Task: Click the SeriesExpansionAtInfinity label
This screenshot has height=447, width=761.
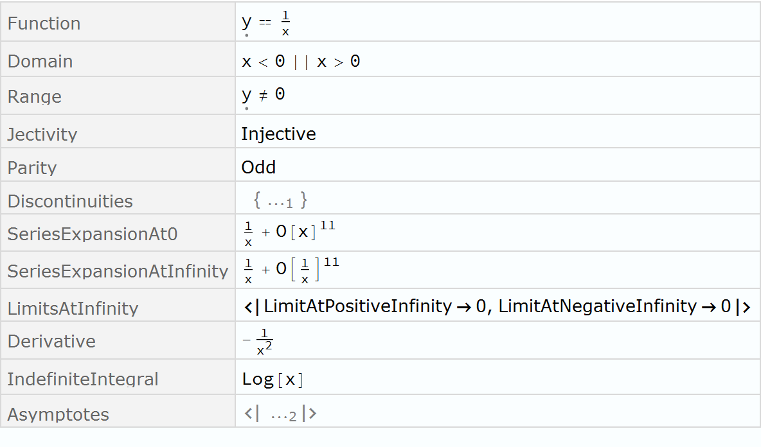Action: coord(118,271)
